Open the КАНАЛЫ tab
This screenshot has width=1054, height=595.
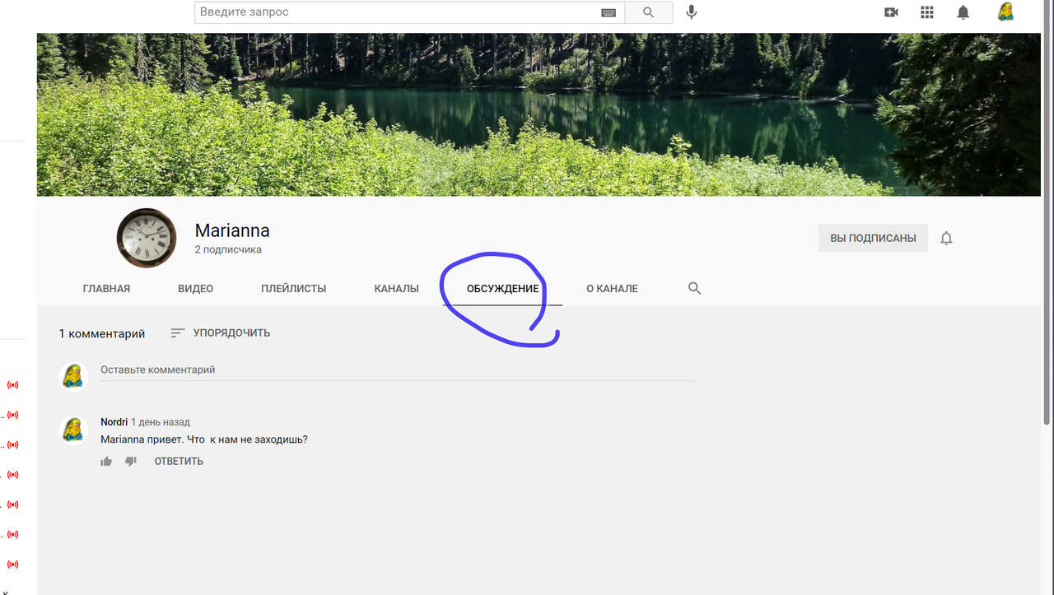point(396,289)
